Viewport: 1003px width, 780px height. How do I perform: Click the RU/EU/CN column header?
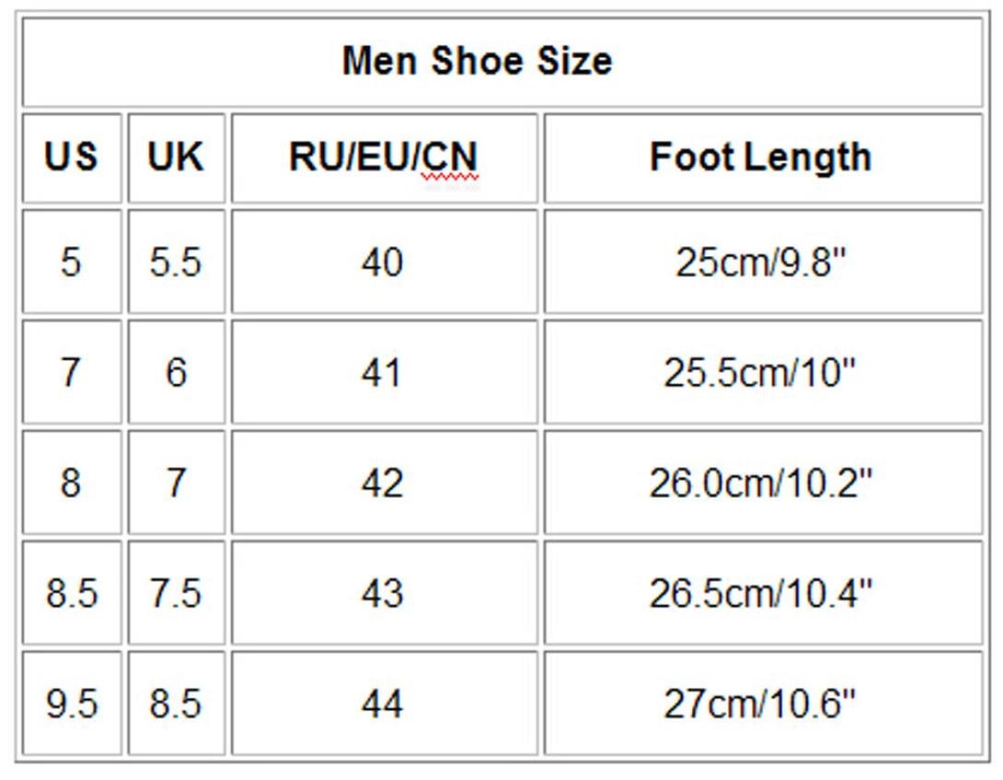point(383,158)
